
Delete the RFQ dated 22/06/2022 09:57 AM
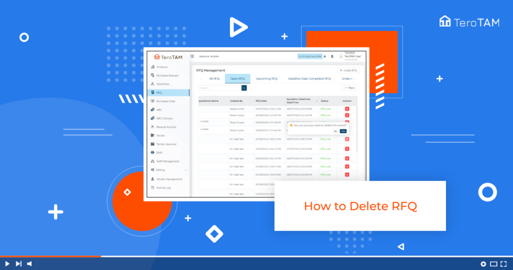coord(347,167)
